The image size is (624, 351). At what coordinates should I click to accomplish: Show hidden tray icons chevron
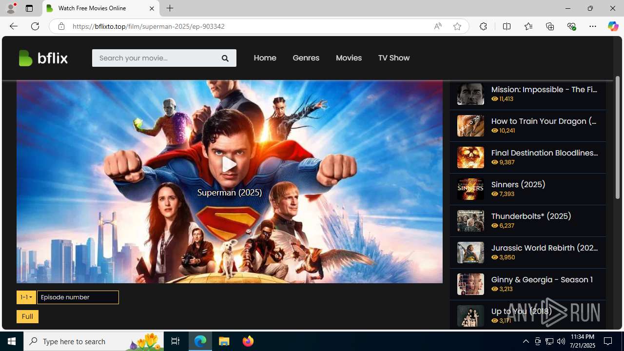click(x=526, y=341)
